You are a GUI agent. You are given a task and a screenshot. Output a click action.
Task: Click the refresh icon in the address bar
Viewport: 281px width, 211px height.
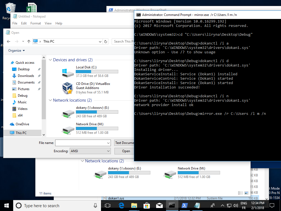106,41
